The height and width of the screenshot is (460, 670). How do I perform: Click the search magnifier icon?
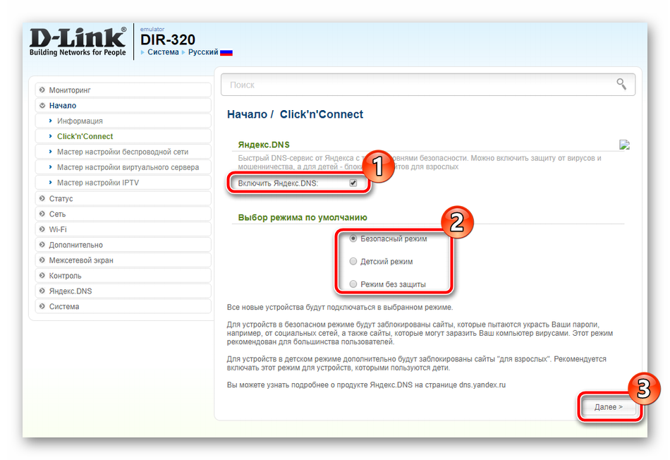[x=621, y=84]
